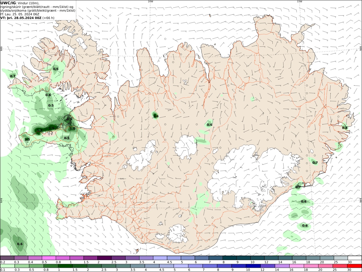Click the 1.5 value right beside the 1.7
This screenshot has height=272, width=362.
tap(51, 128)
